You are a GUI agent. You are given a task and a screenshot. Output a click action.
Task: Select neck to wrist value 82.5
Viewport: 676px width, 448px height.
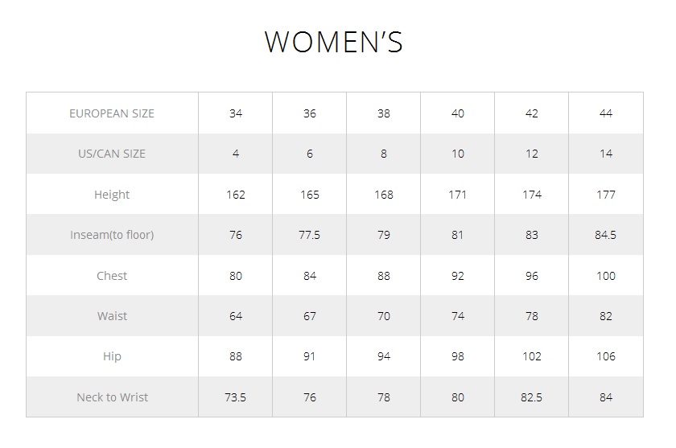(x=532, y=397)
